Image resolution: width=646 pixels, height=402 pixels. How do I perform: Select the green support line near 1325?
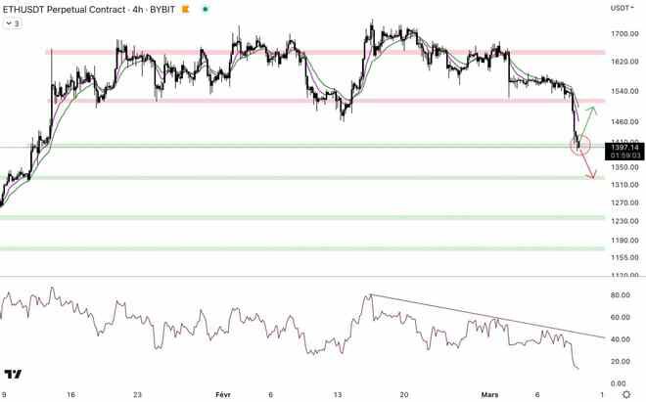pyautogui.click(x=302, y=178)
